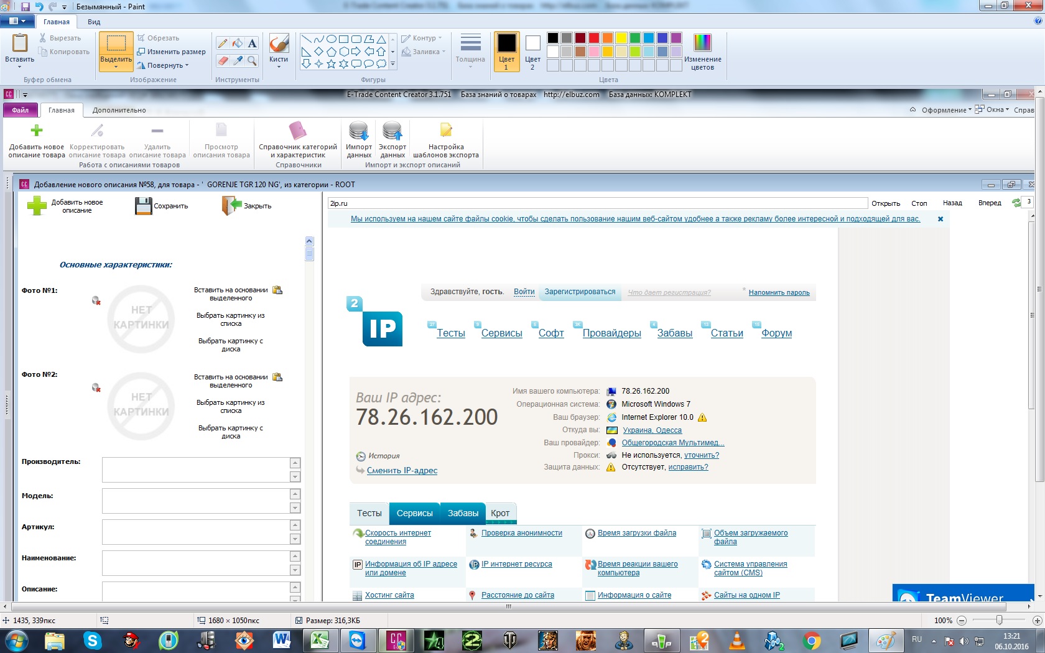Open the Edit colors dialog

[x=702, y=51]
